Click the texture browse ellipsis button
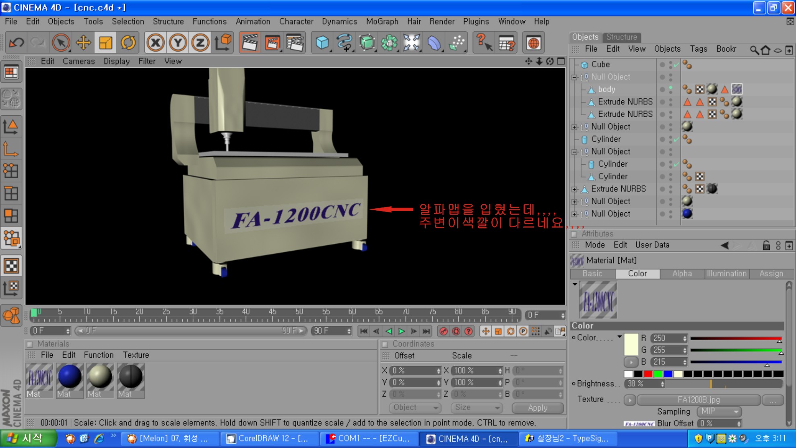 pos(772,400)
